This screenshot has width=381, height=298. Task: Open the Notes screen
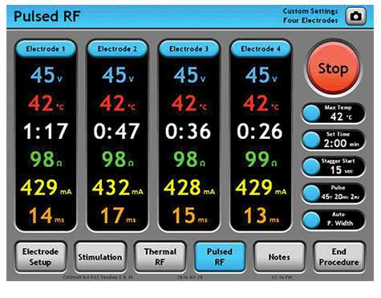279,257
